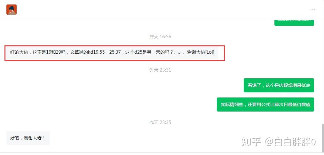Click the d25是另一天的吗 text in the message
Image resolution: width=324 pixels, height=155 pixels.
click(152, 52)
